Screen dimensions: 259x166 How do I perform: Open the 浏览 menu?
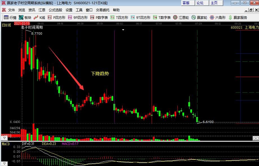22,10
